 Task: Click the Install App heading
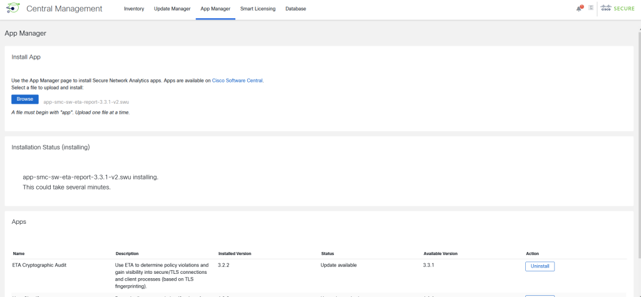pyautogui.click(x=26, y=57)
